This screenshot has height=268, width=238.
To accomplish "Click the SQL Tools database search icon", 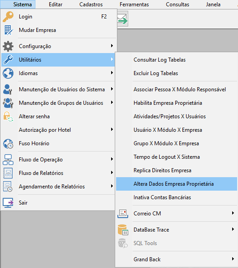I will coord(123,243).
